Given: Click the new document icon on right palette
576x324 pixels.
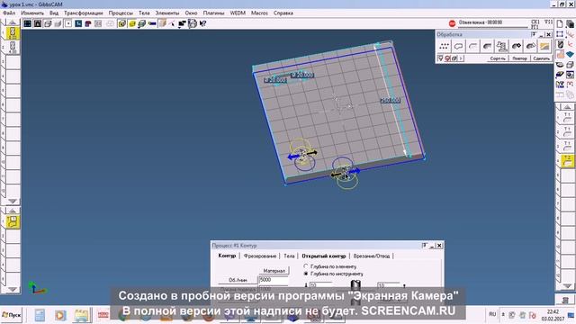Looking at the screenshot, I should pos(560,24).
